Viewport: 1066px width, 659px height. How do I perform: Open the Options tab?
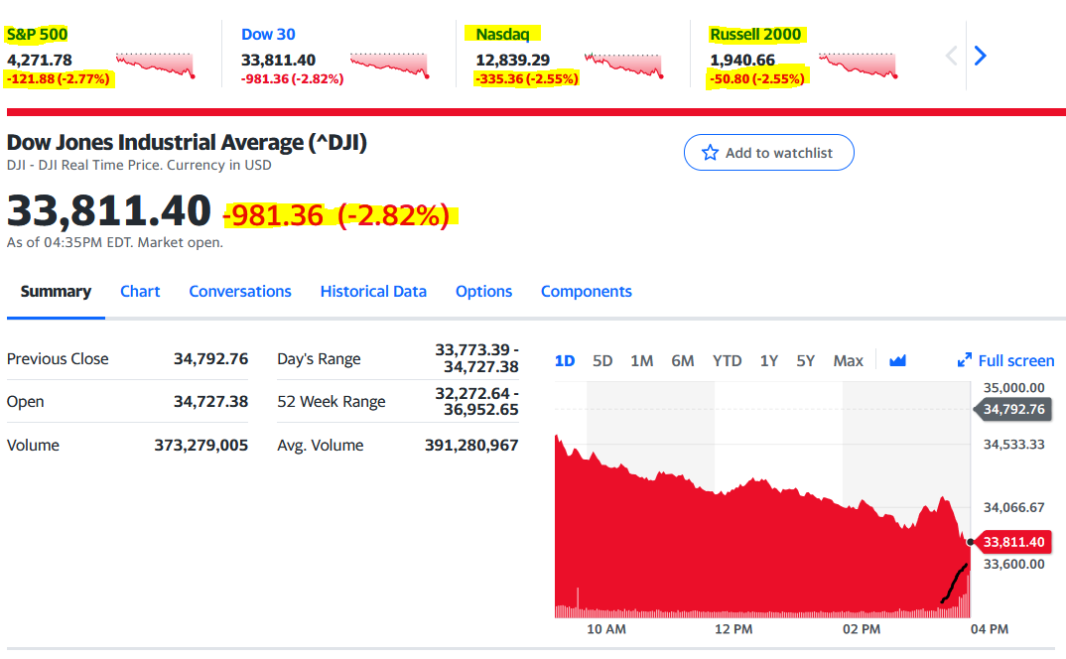(483, 292)
